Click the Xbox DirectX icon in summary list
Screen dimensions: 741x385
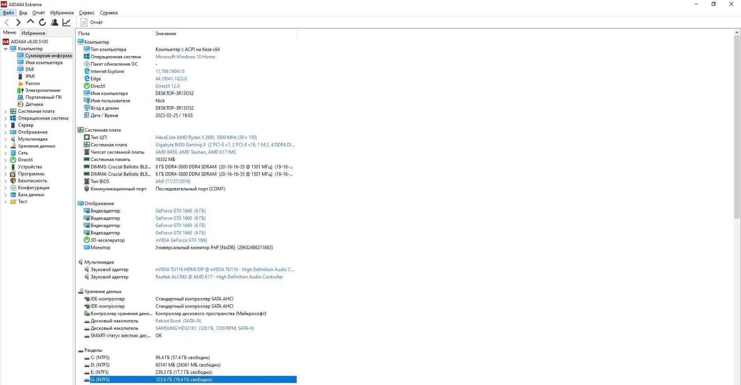coord(87,86)
